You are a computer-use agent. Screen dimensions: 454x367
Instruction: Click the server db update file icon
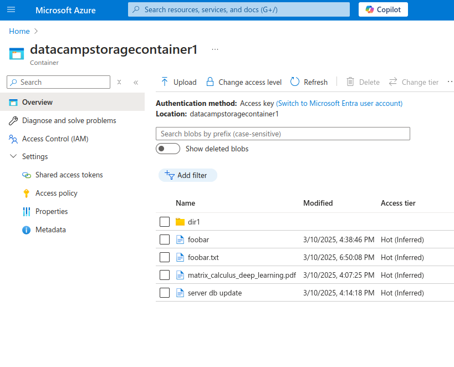click(x=180, y=293)
